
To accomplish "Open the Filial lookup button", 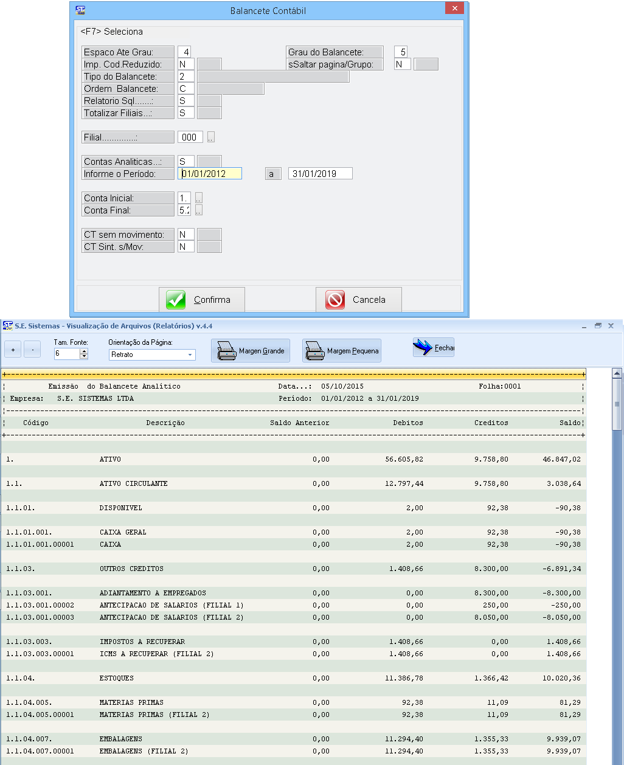I will click(211, 137).
